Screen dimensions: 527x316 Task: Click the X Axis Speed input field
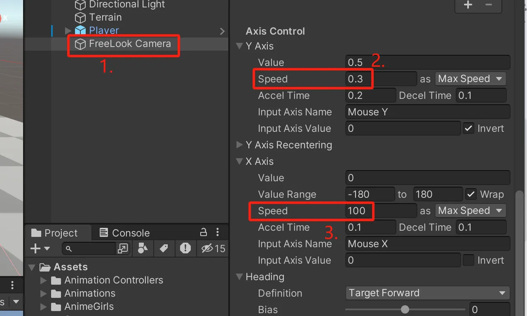381,211
